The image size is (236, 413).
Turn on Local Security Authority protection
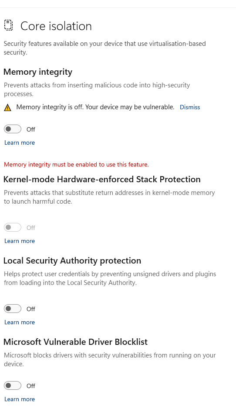pos(13,309)
